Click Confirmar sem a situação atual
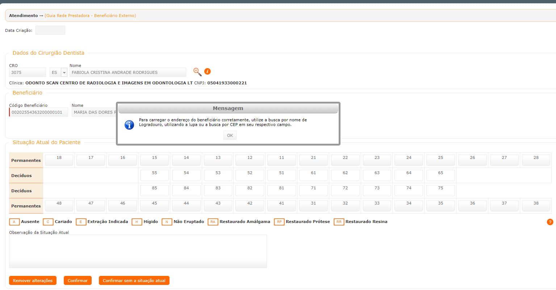 (x=134, y=281)
